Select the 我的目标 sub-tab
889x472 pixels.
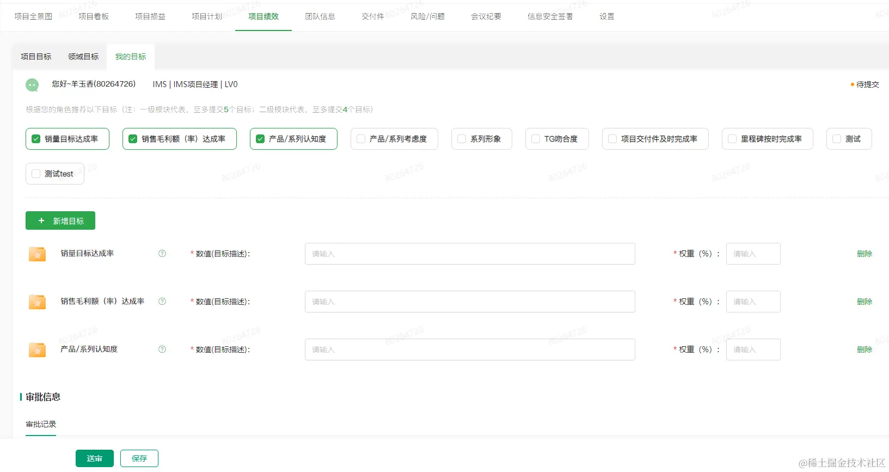pos(131,57)
